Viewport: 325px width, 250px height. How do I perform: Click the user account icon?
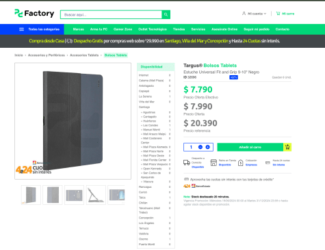pos(244,14)
